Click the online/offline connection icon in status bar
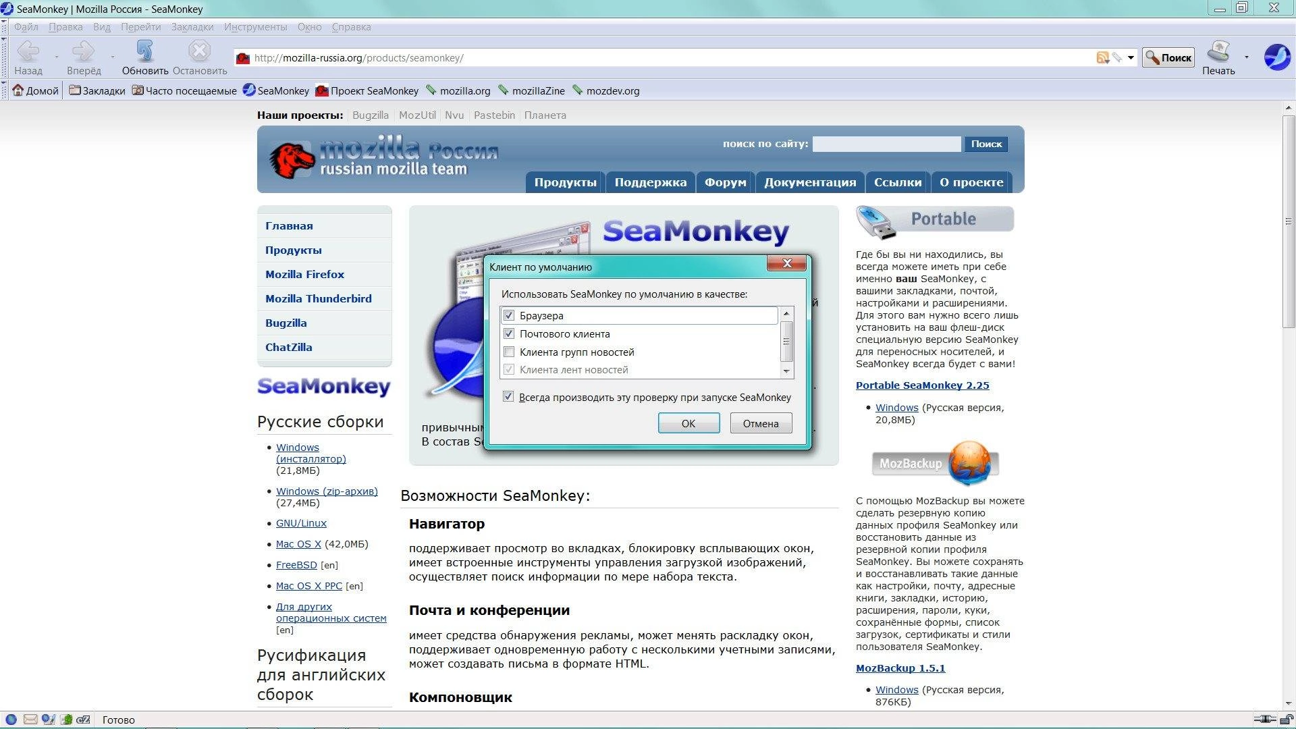The width and height of the screenshot is (1296, 729). coord(1265,720)
